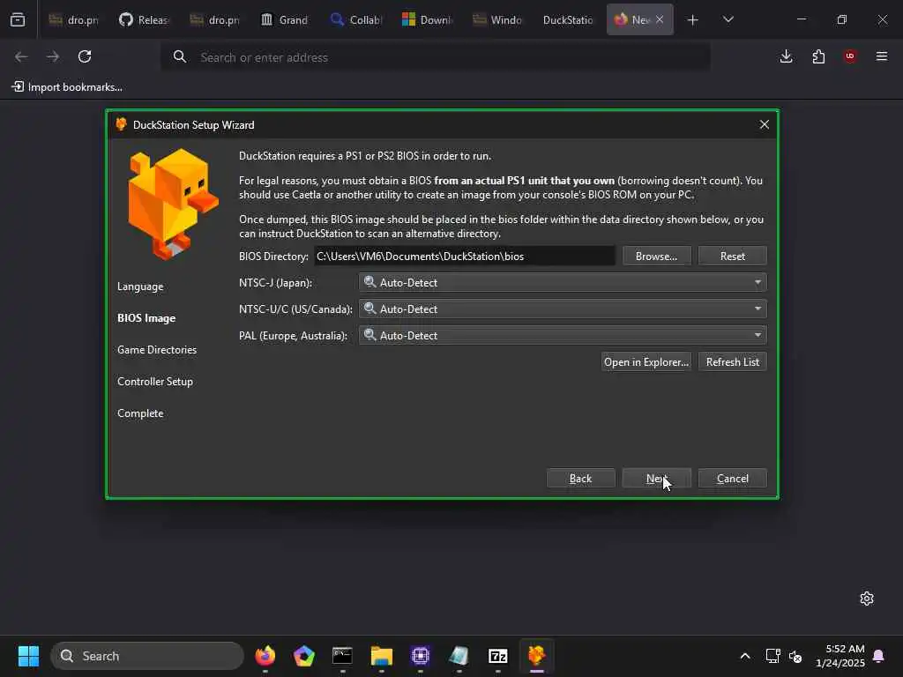Click the BIOS Directory path field

coord(465,257)
